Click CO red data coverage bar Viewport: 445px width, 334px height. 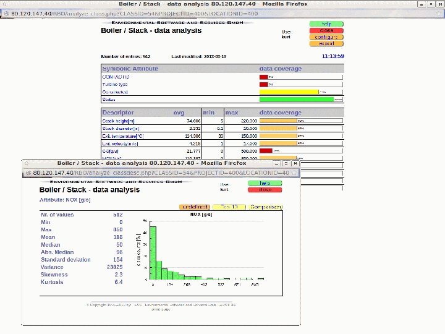[266, 151]
